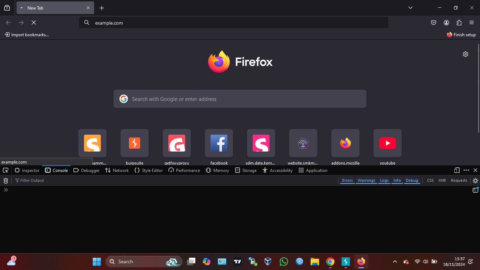
Task: Stop loading the current page
Action: click(x=34, y=22)
